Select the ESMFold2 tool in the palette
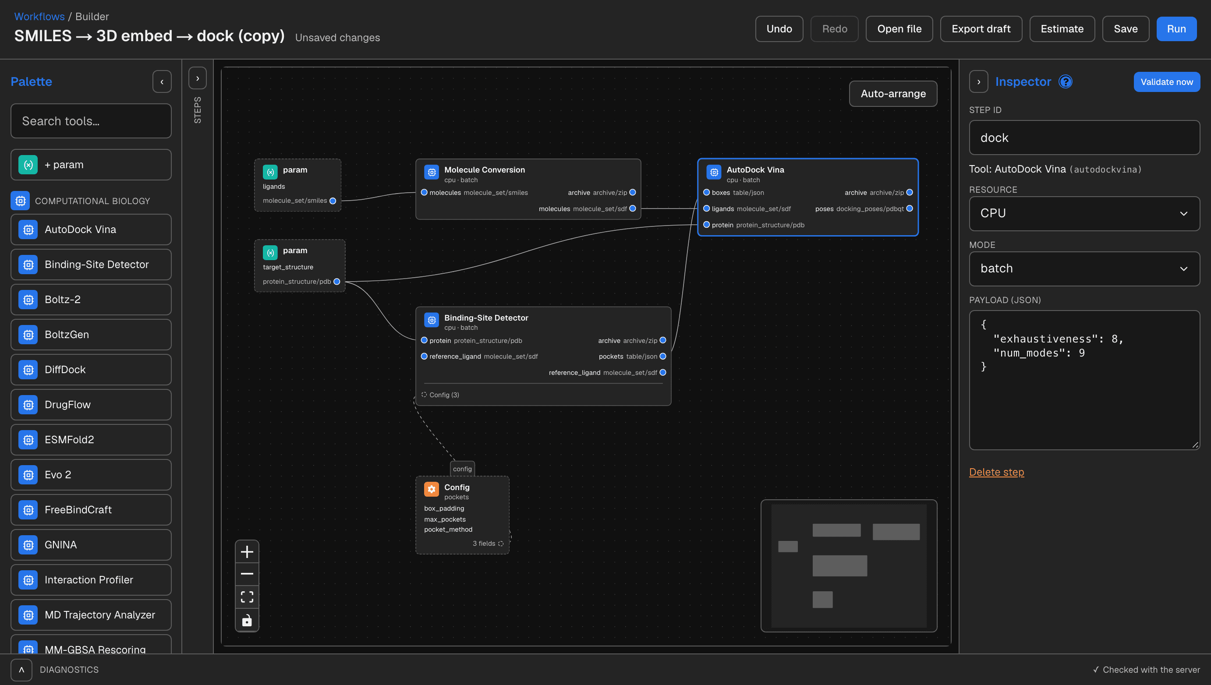 point(91,440)
